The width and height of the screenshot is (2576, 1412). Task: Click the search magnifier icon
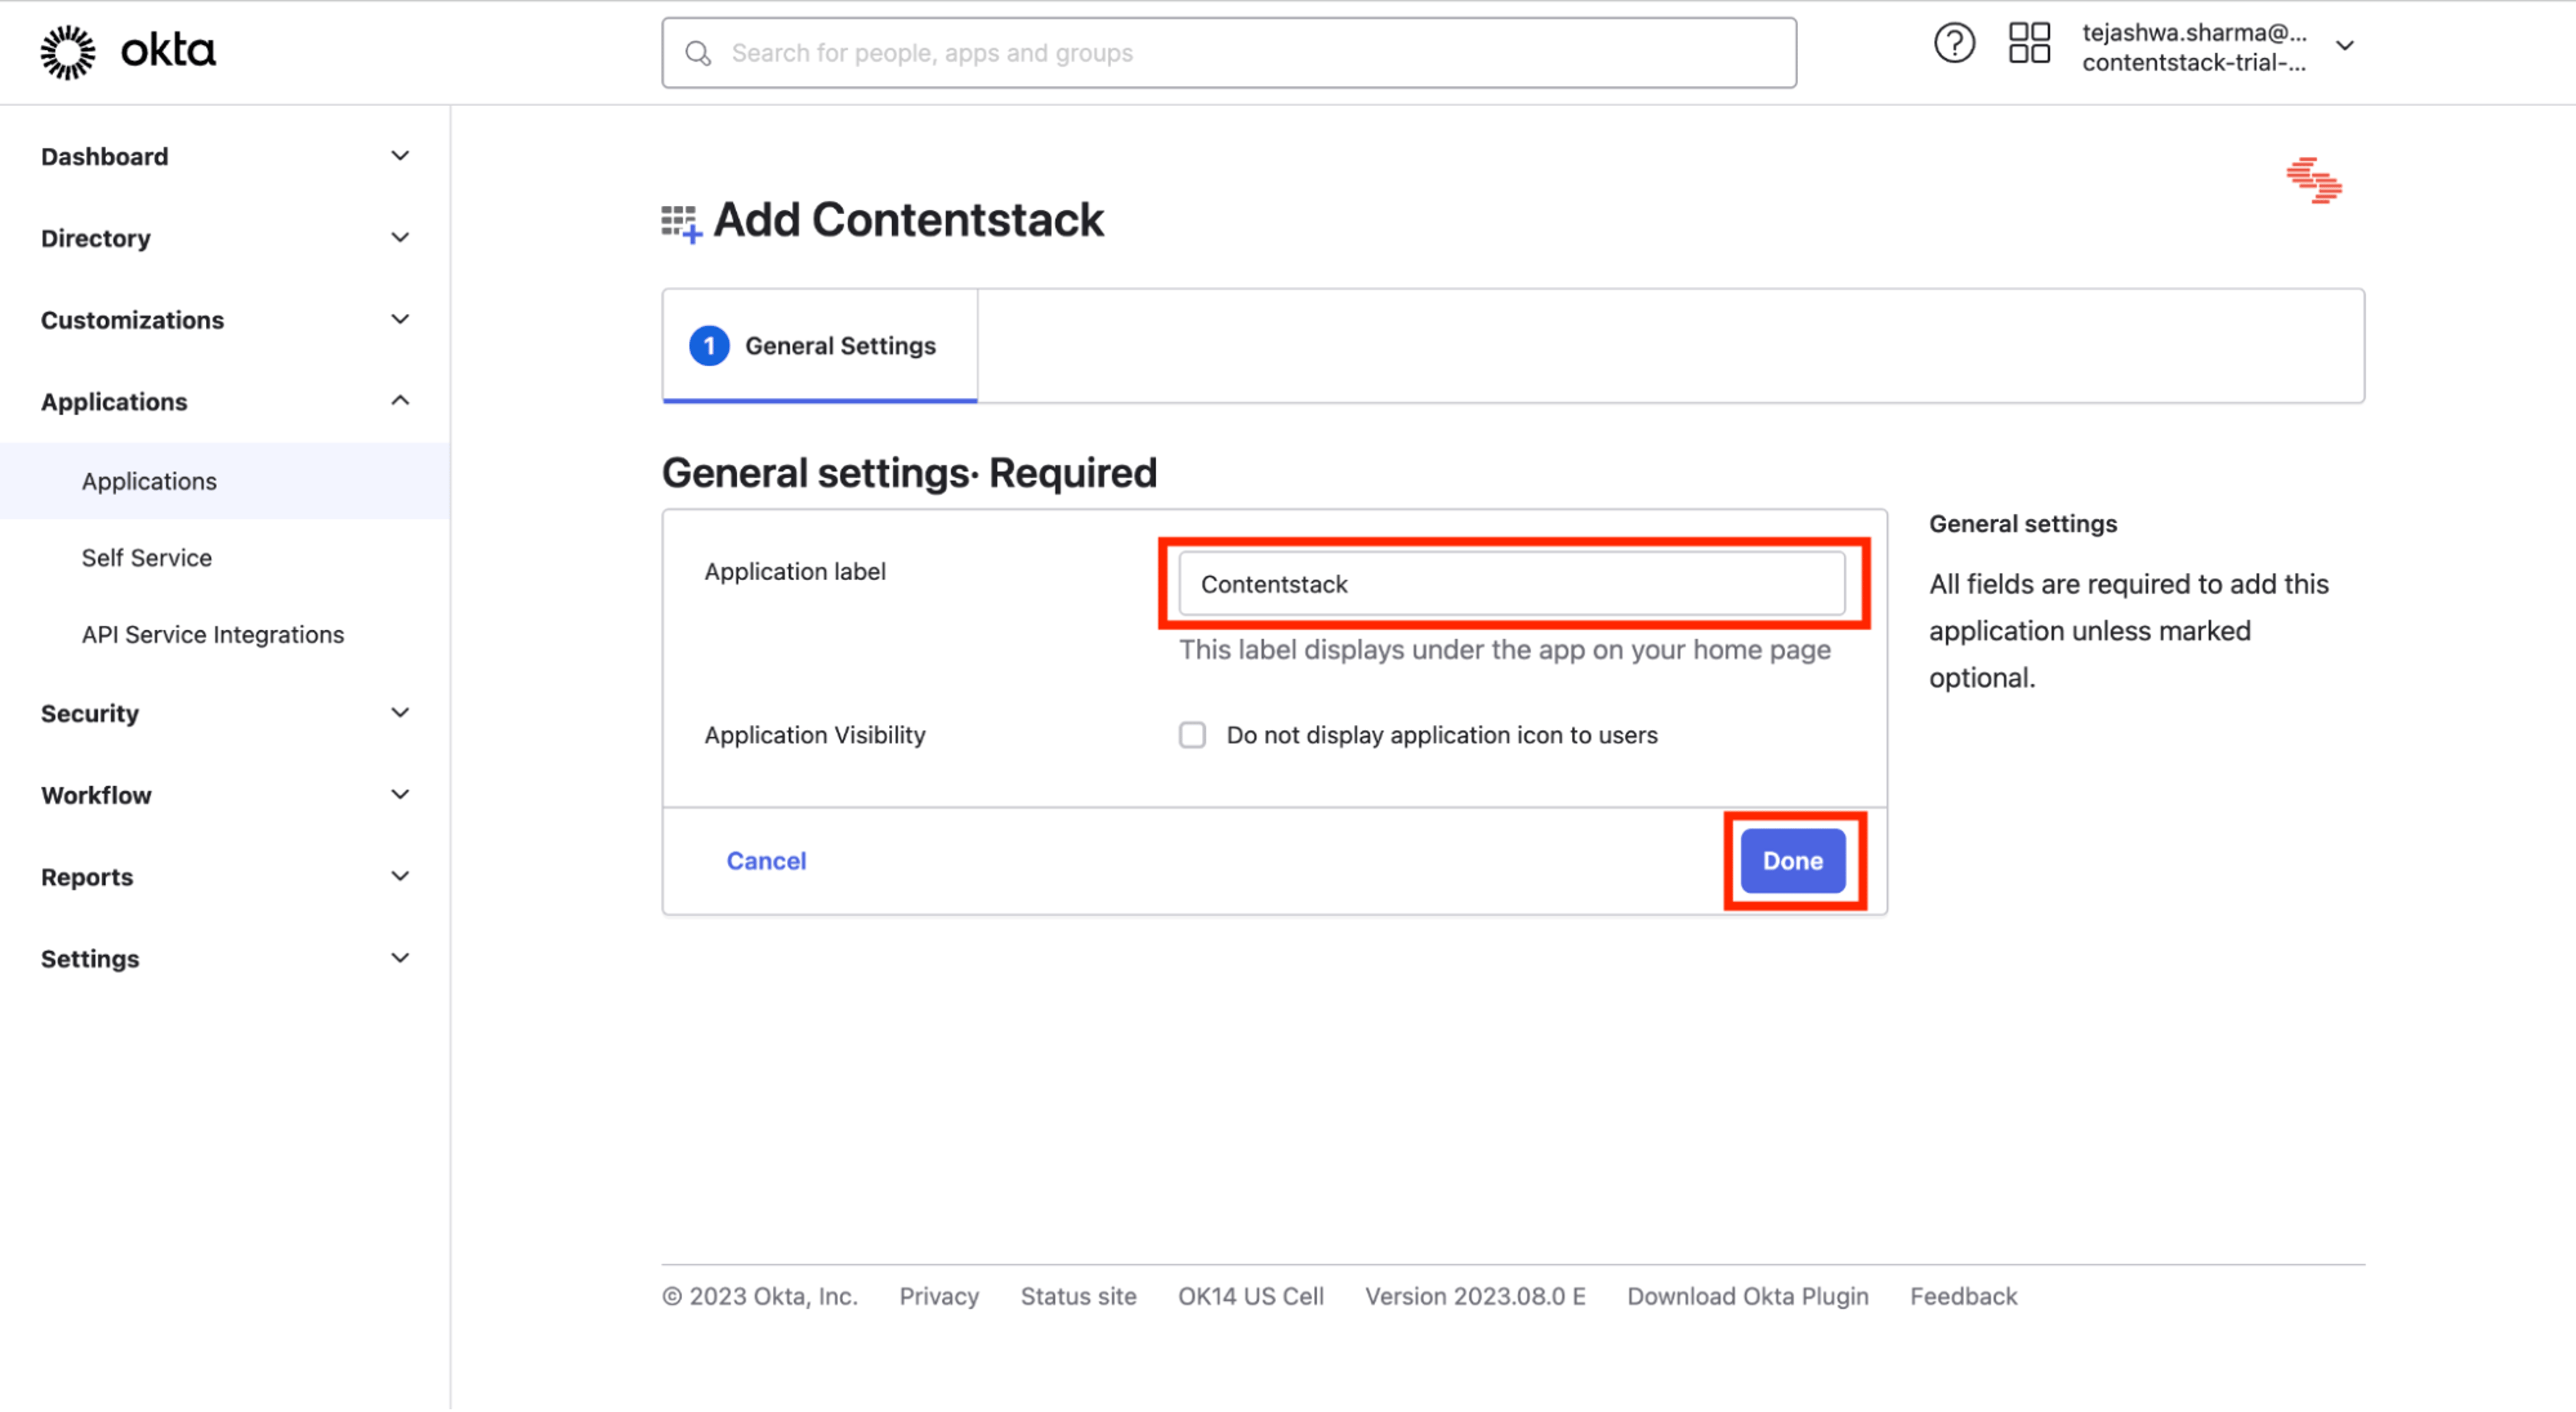tap(698, 53)
